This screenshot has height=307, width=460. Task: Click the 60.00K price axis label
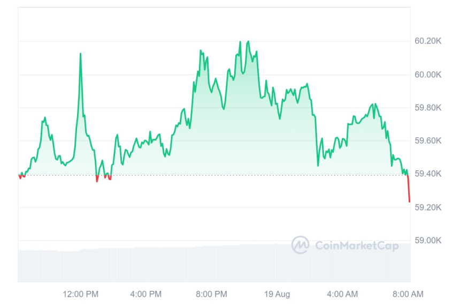click(x=427, y=74)
